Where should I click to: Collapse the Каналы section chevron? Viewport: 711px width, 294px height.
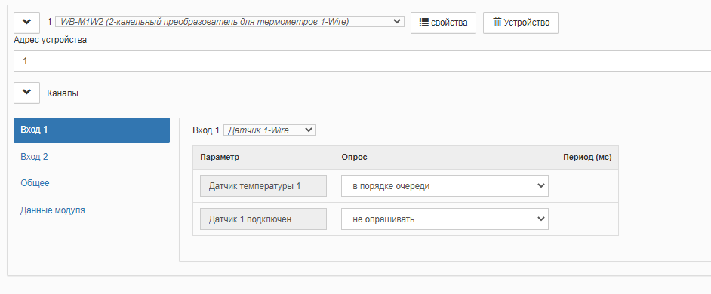[x=26, y=93]
